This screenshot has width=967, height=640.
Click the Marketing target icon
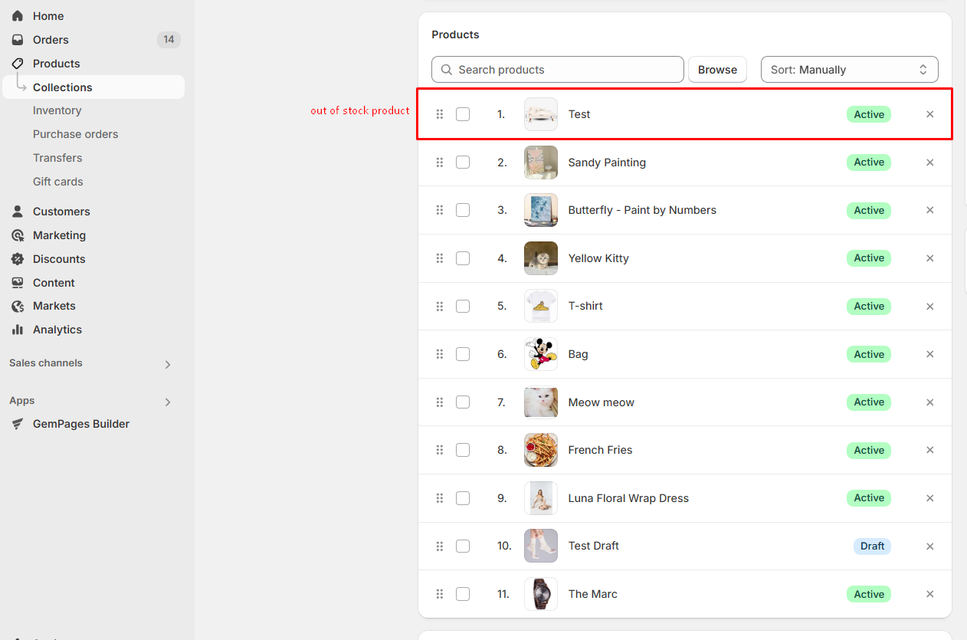pyautogui.click(x=18, y=235)
